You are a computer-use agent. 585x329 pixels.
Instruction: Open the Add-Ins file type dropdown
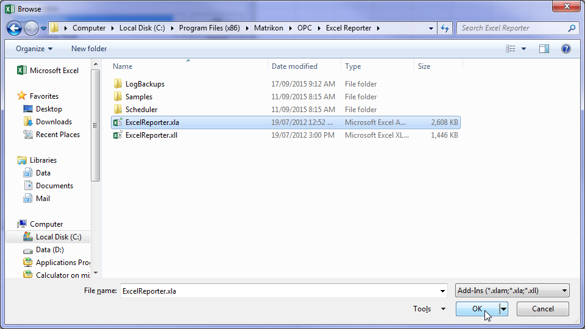pos(512,291)
